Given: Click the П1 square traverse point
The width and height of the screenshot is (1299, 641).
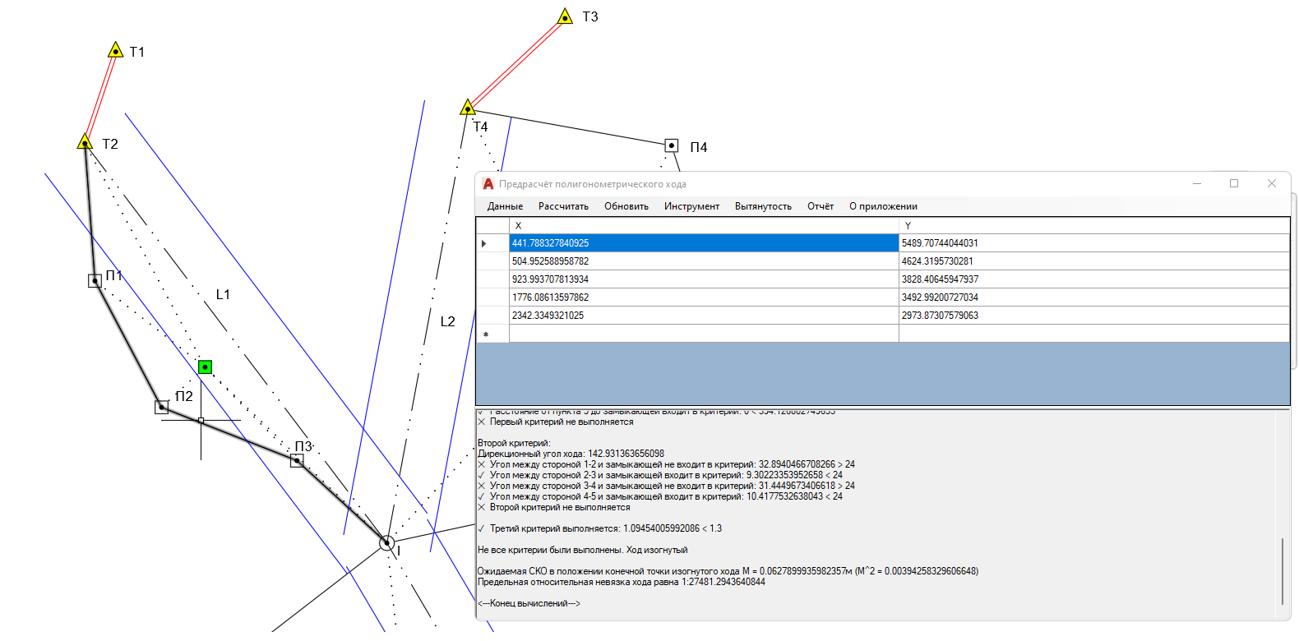Looking at the screenshot, I should (x=95, y=280).
